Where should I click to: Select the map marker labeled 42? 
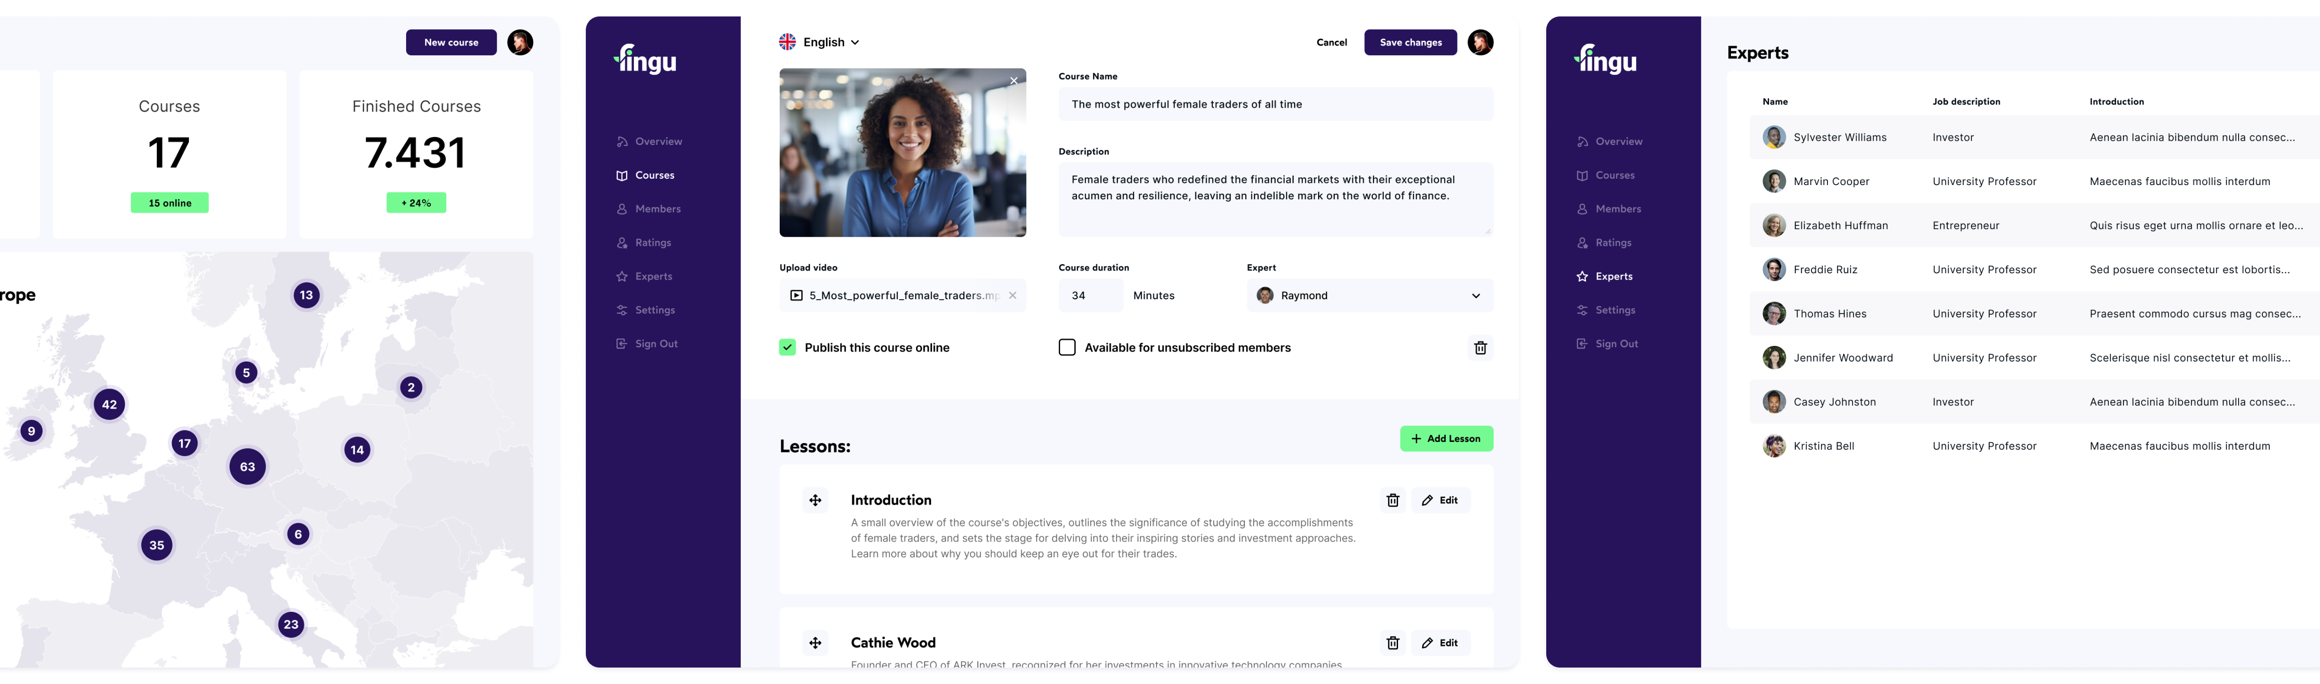[110, 404]
